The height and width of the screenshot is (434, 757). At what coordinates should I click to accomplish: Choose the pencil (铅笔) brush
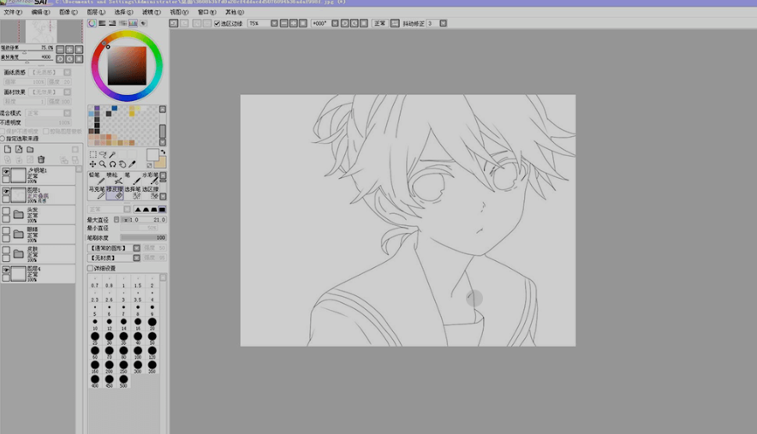click(x=96, y=178)
